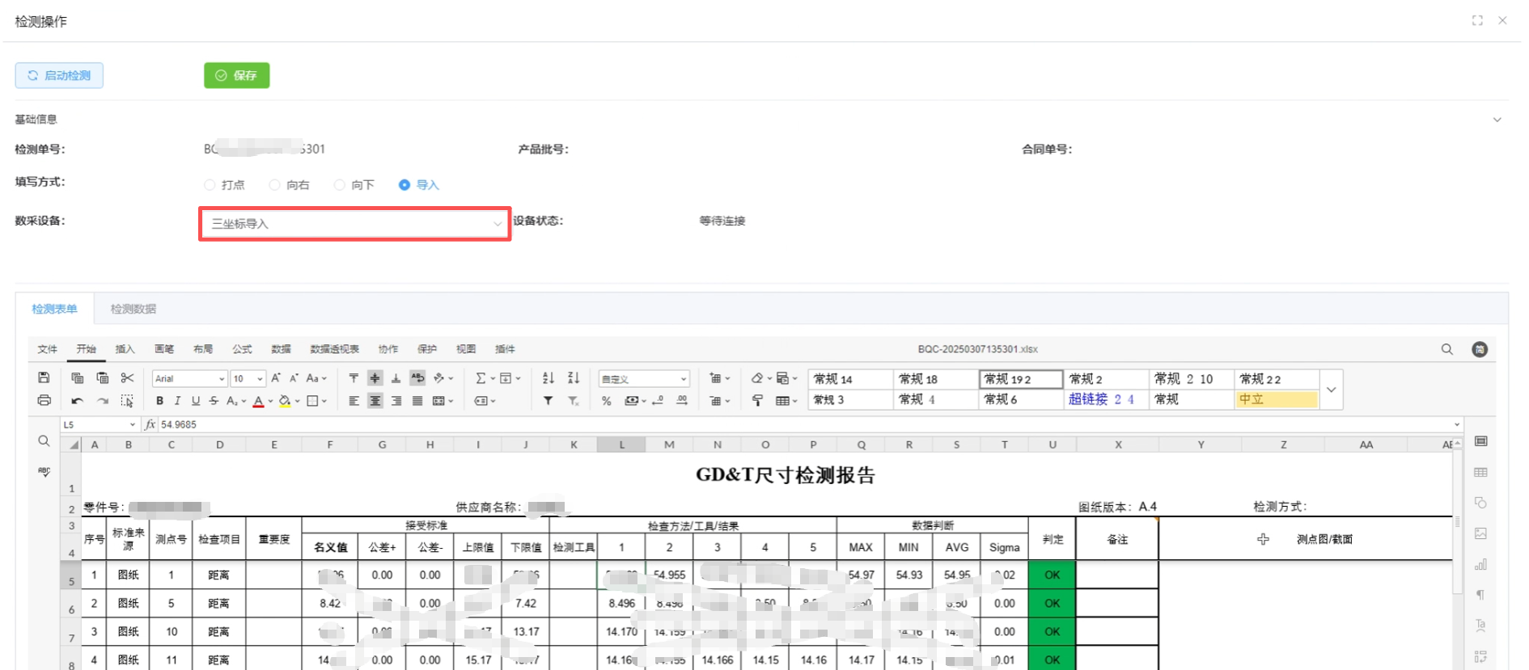Copy the cell style with the format painter
The image size is (1529, 670).
coord(757,400)
